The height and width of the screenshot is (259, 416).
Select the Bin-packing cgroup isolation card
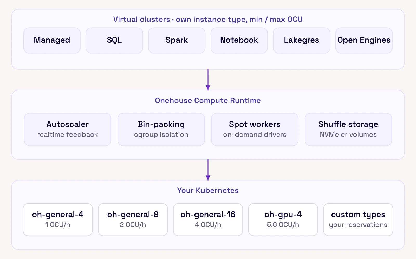pyautogui.click(x=161, y=129)
